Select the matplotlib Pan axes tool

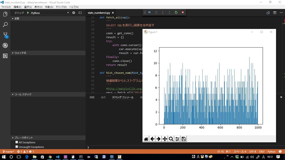point(165,139)
